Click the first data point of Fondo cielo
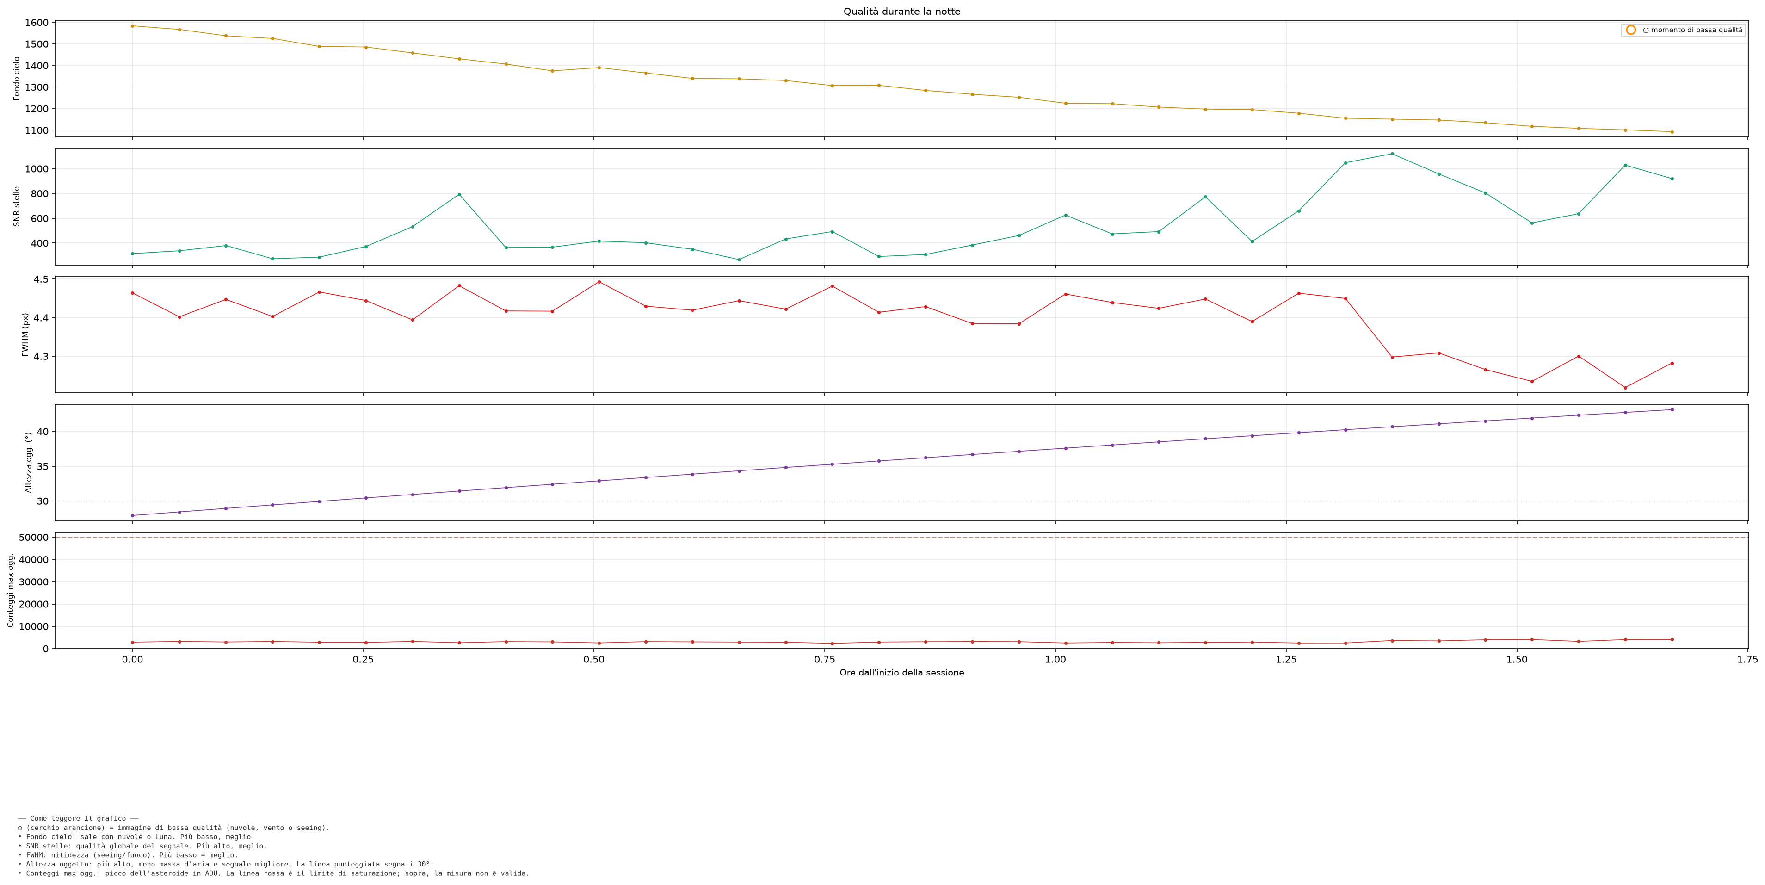 [132, 26]
